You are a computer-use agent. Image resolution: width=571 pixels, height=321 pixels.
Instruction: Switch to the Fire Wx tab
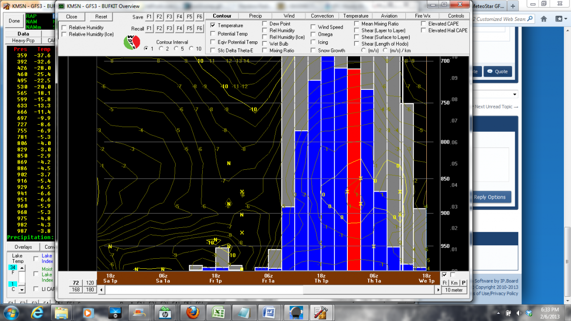tap(423, 16)
